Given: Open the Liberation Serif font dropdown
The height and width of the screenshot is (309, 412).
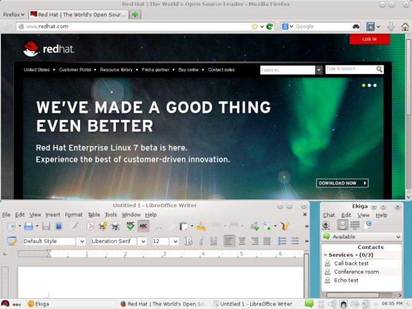Looking at the screenshot, I should pyautogui.click(x=142, y=241).
